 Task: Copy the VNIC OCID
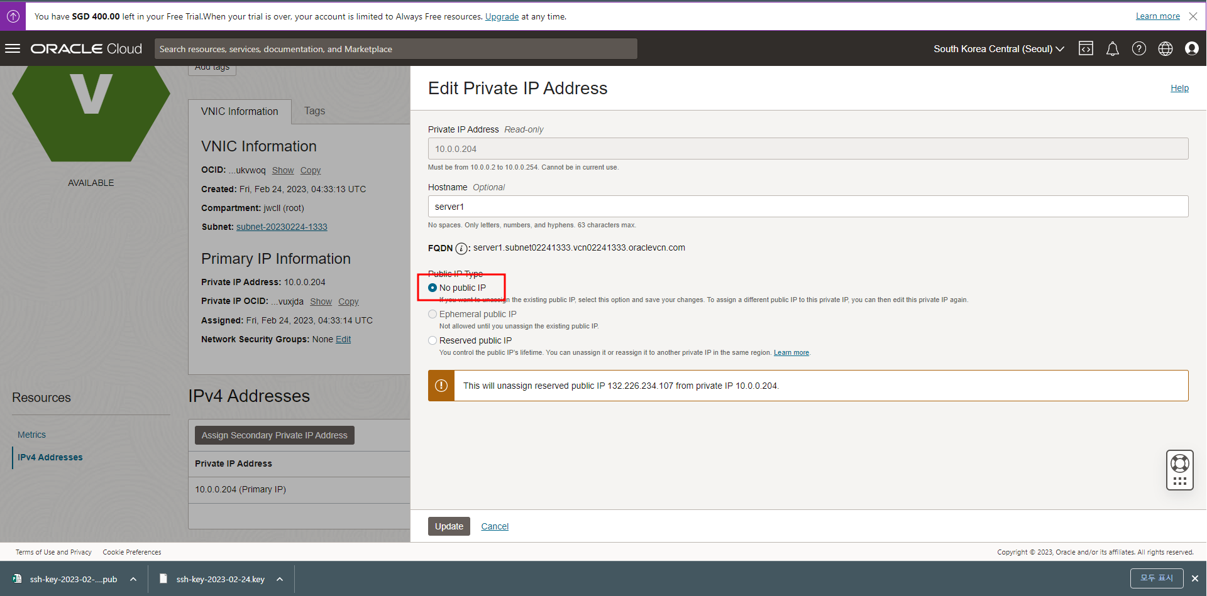[x=311, y=170]
